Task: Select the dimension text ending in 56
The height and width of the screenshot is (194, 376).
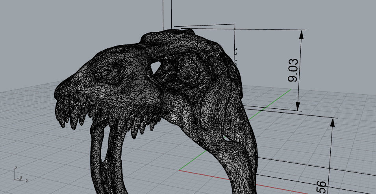Action: [x=321, y=188]
